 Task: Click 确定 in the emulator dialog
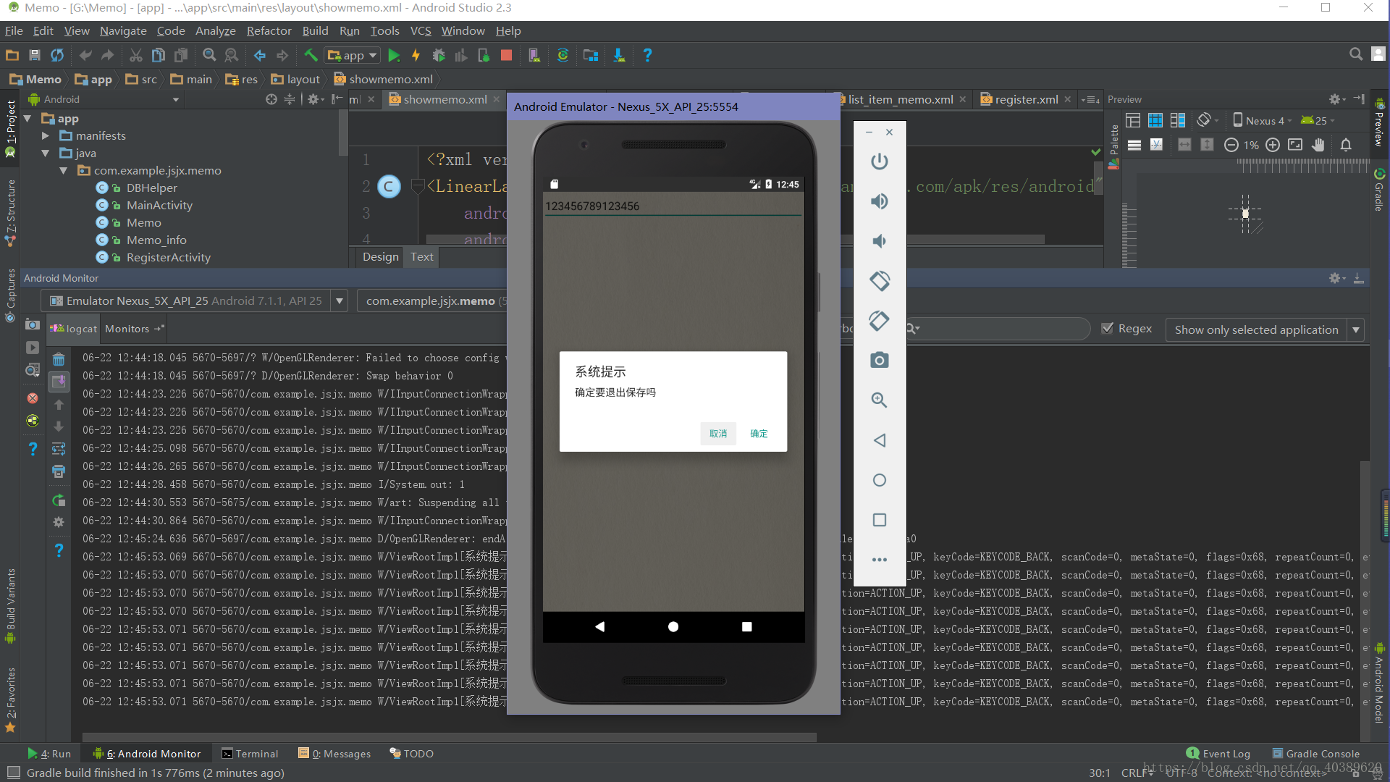click(759, 434)
